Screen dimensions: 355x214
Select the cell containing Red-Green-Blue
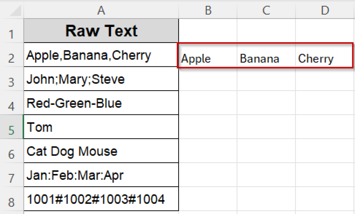101,103
